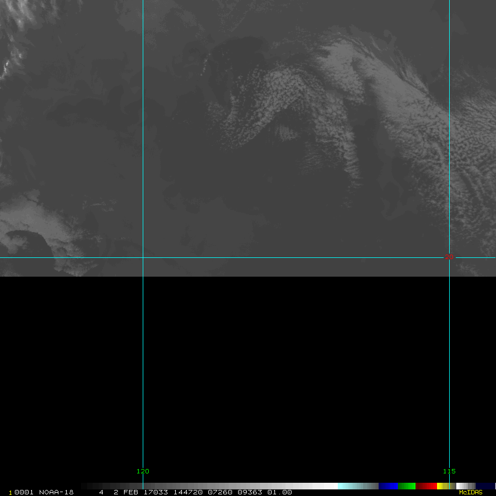Click the 144720 time stamp
The width and height of the screenshot is (496, 496).
point(188,492)
